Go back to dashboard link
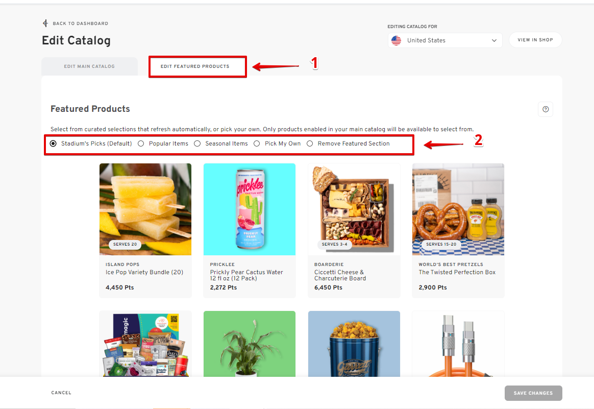Viewport: 594px width, 409px height. 80,23
